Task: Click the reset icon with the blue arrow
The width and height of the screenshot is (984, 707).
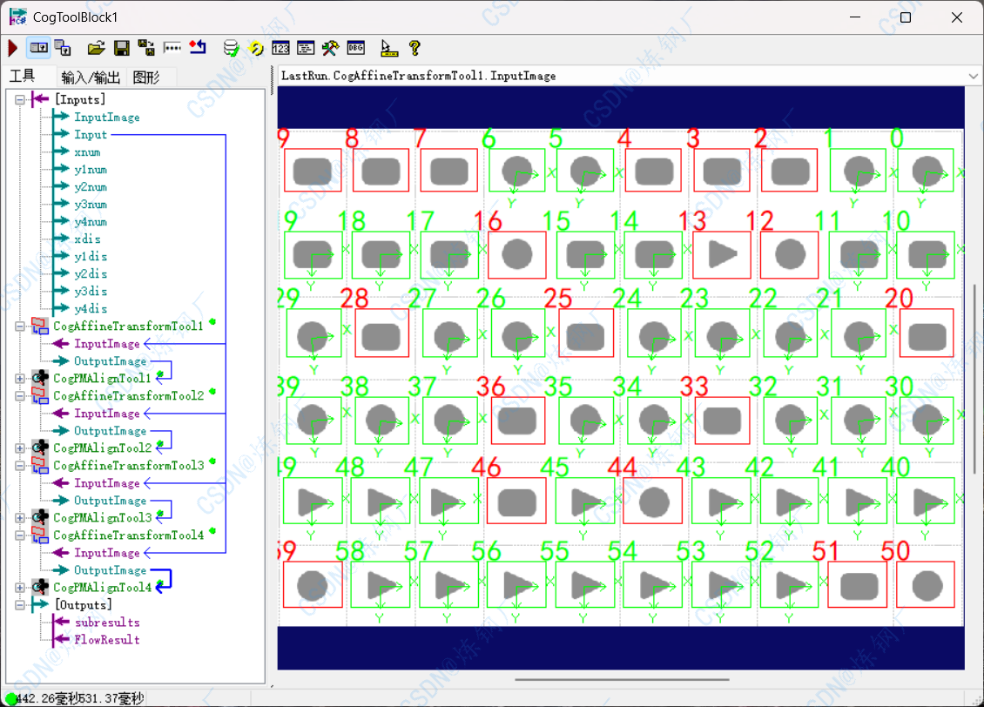Action: pyautogui.click(x=198, y=48)
